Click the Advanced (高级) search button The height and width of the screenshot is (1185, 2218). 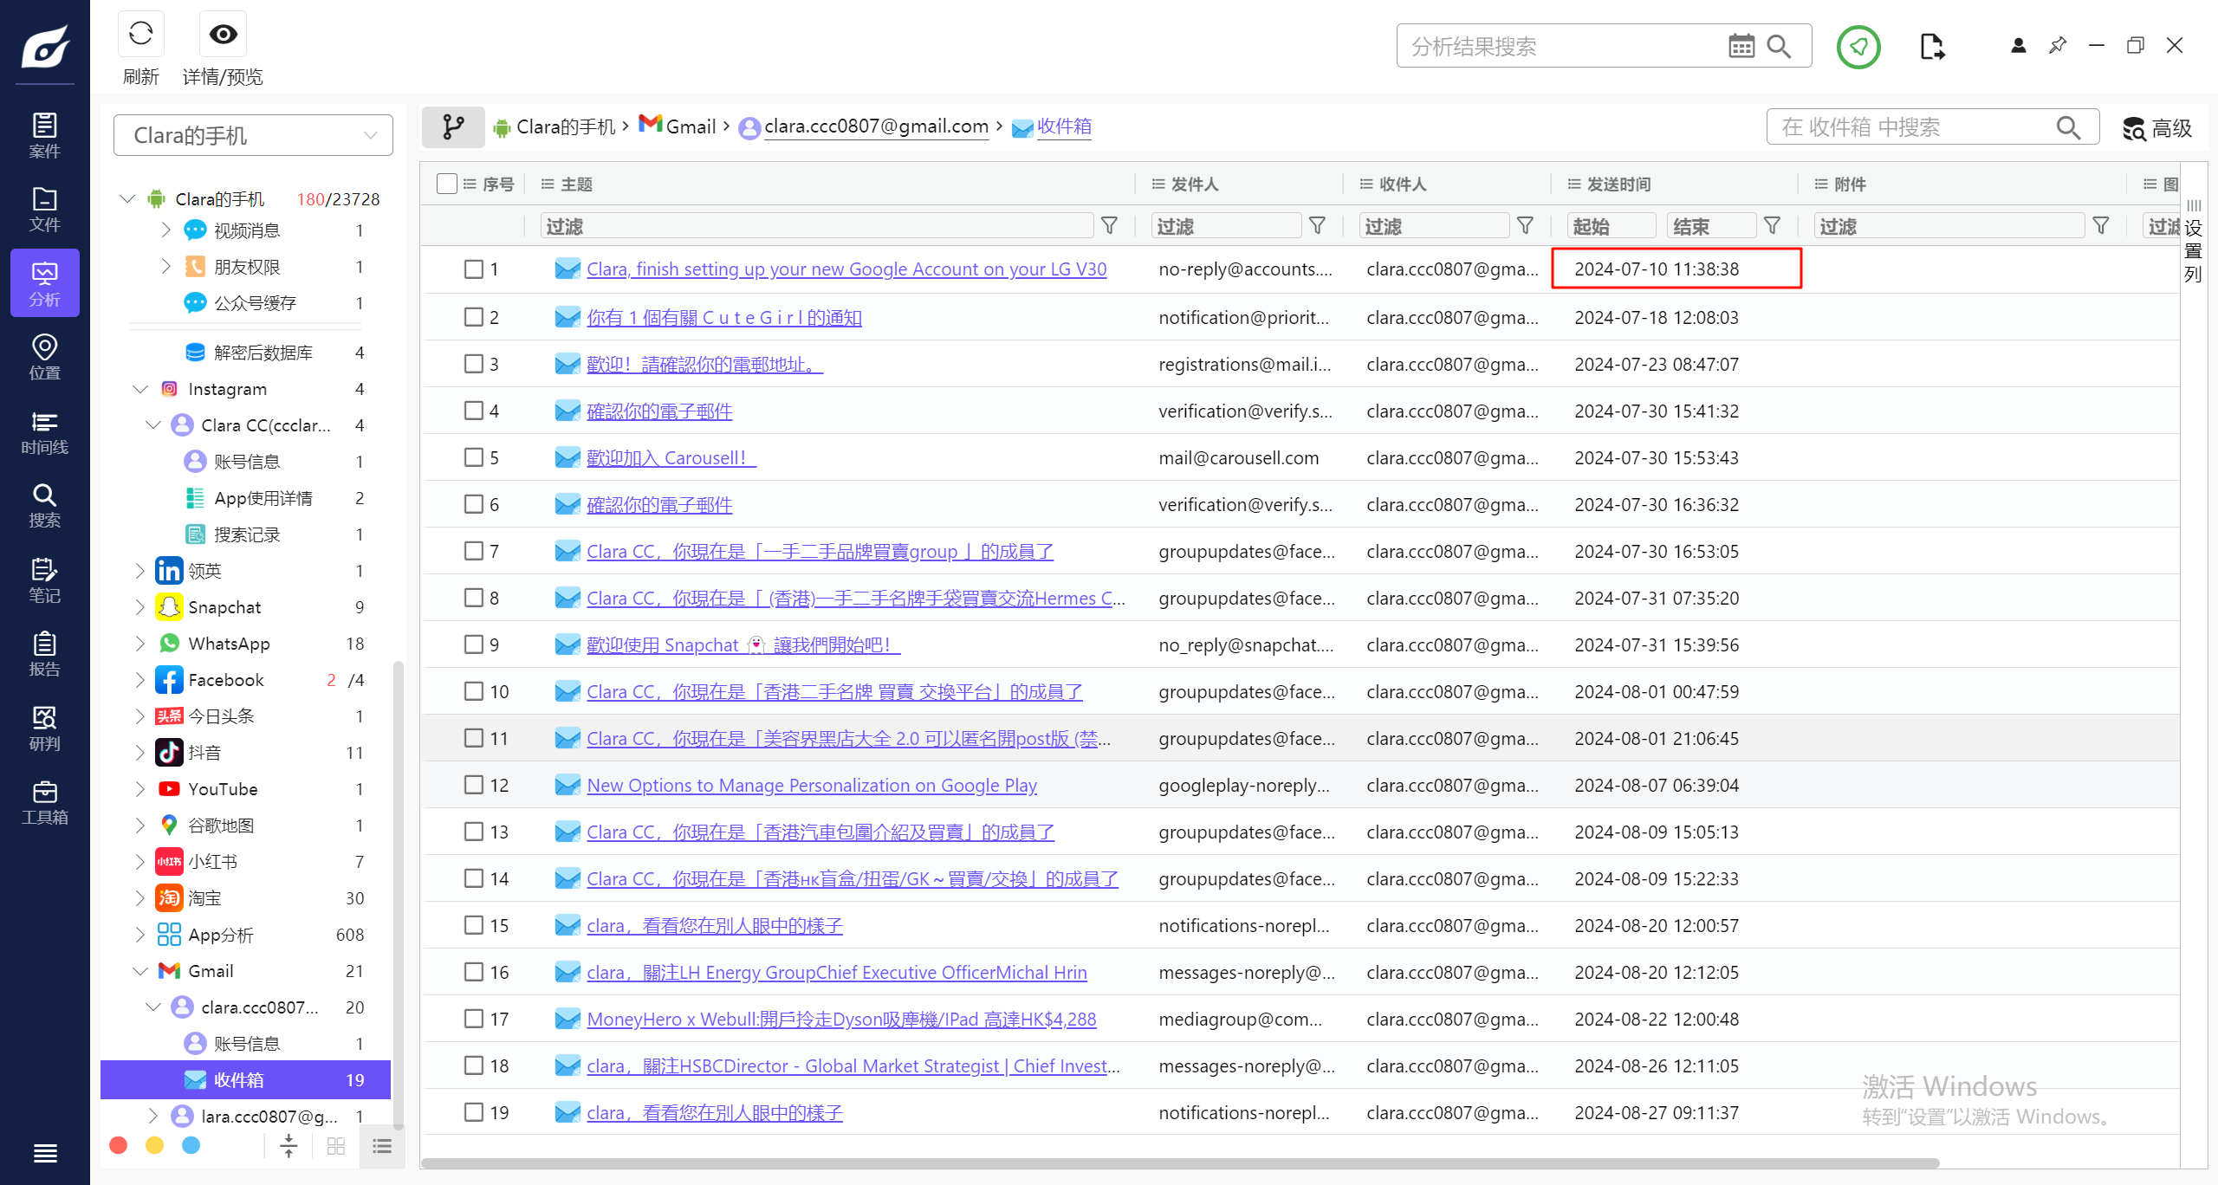coord(2158,128)
